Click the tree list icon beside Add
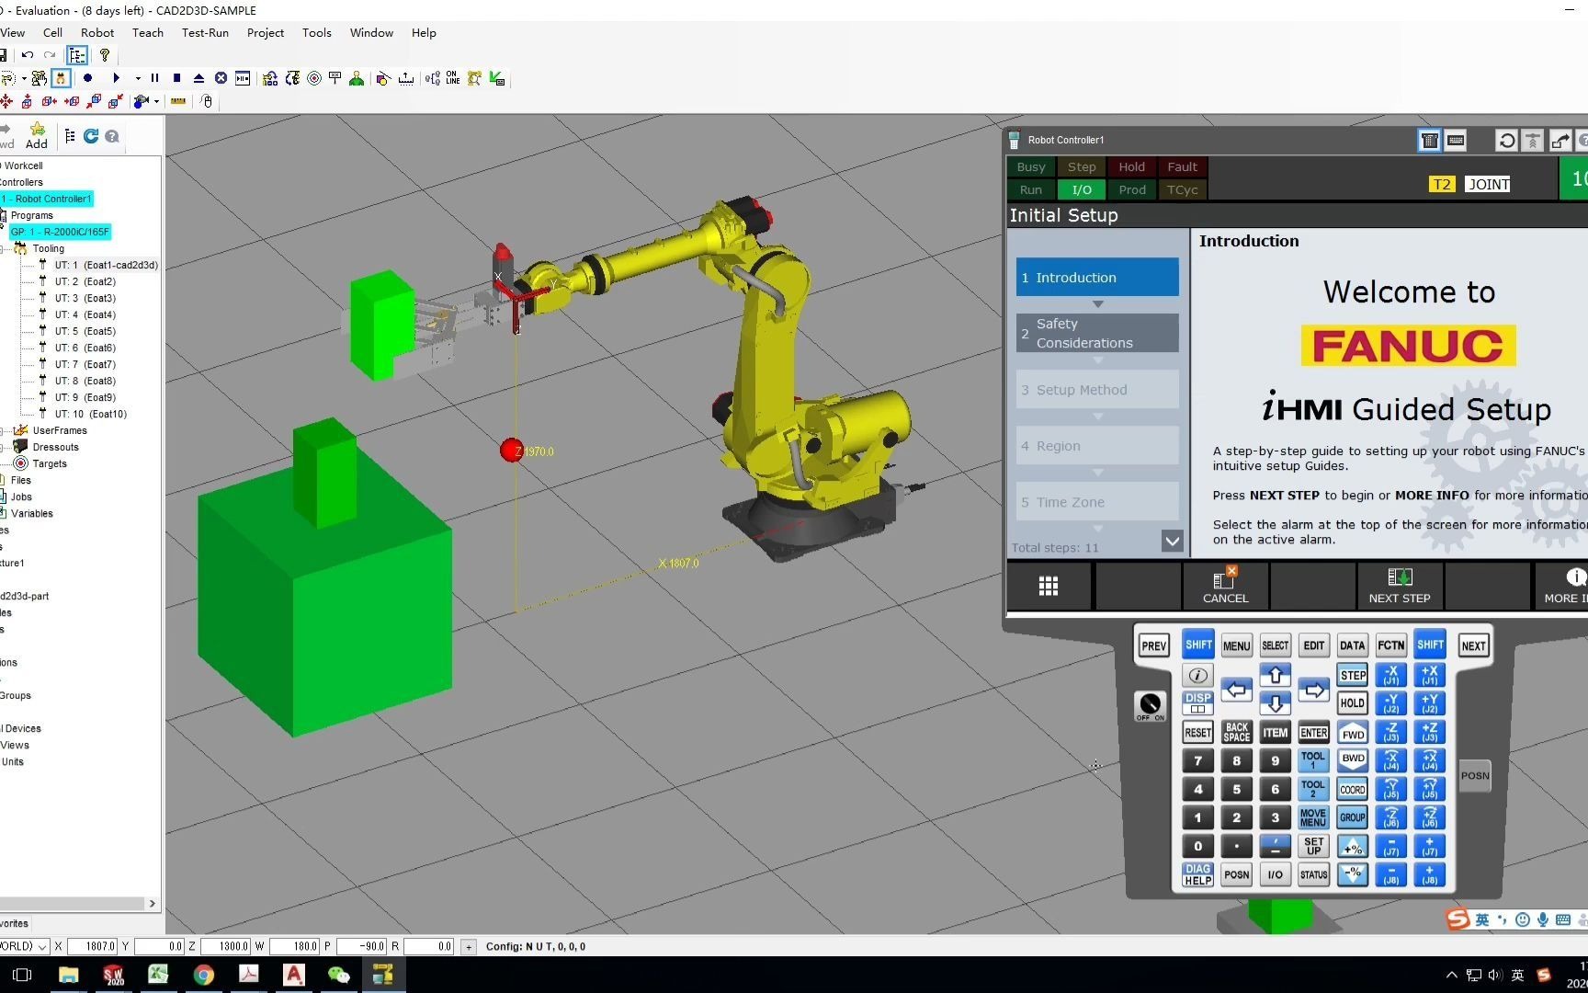This screenshot has width=1588, height=993. tap(70, 136)
